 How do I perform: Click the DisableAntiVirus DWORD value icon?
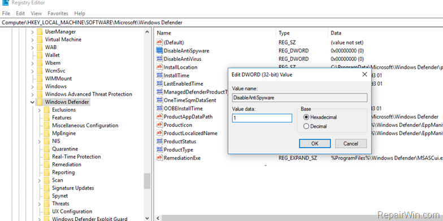click(159, 59)
